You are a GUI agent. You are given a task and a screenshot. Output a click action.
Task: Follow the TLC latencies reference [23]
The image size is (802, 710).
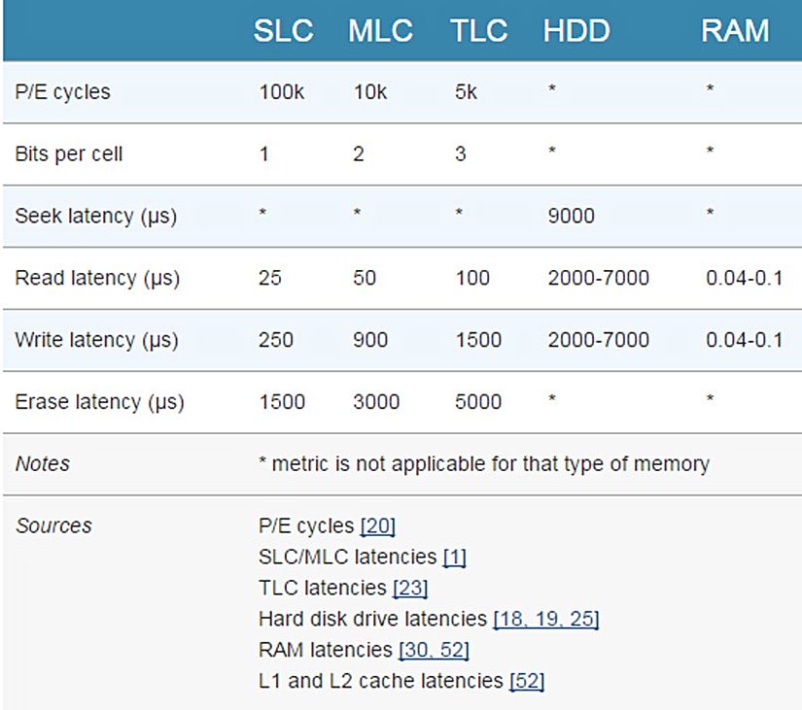point(409,588)
